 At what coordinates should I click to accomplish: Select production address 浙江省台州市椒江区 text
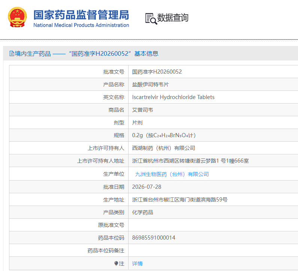[x=180, y=200]
